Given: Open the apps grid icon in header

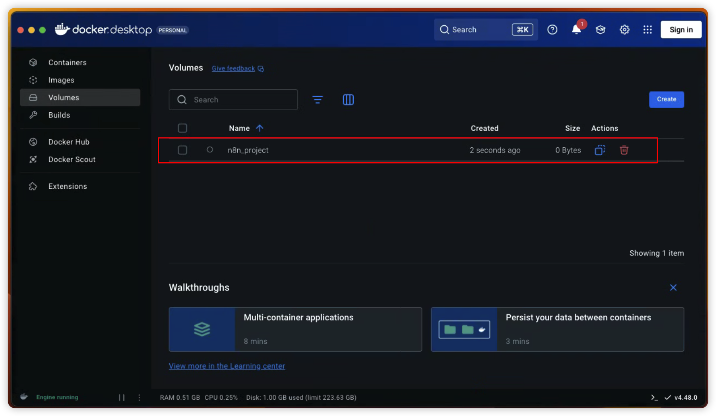Looking at the screenshot, I should [x=647, y=29].
